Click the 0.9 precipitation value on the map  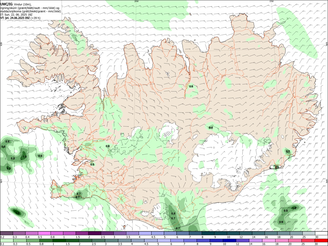coord(9,168)
